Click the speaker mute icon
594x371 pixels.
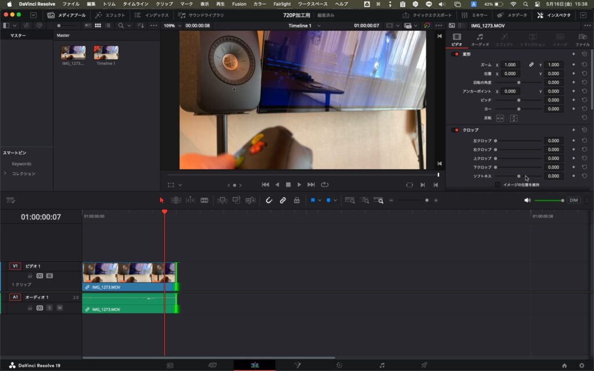click(x=527, y=200)
